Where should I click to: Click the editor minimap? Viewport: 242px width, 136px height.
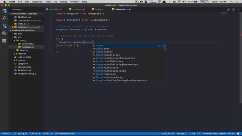click(224, 14)
